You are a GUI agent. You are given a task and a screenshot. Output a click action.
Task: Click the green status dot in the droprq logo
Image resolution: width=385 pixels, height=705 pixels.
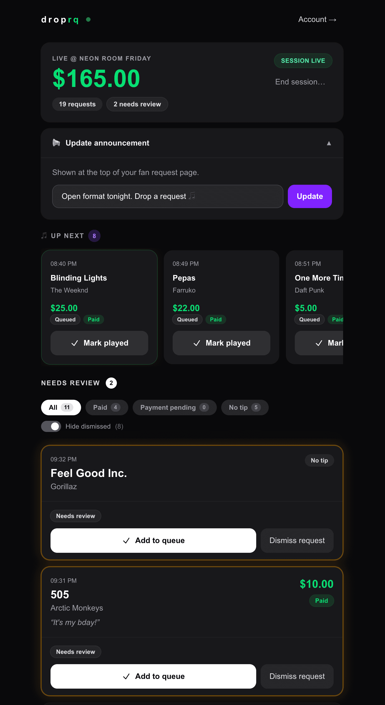(88, 19)
